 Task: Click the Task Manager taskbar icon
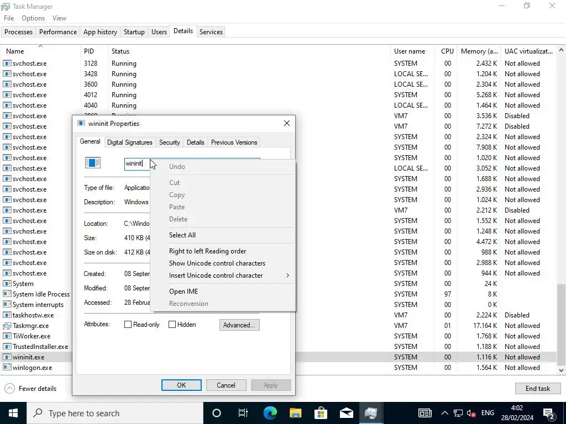click(371, 413)
